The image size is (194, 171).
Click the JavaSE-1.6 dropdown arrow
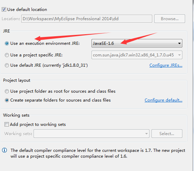click(179, 43)
